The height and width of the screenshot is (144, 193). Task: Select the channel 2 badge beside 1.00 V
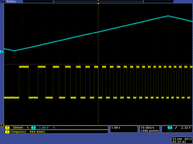coord(33,128)
